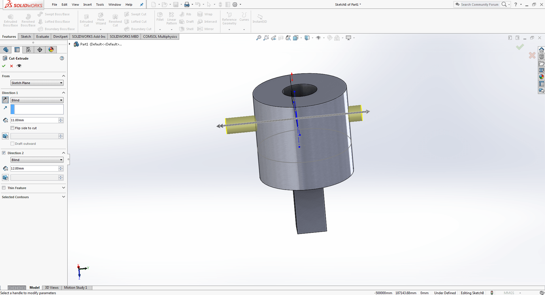Click Direction 1 depth field 11.00mm
This screenshot has width=545, height=295.
pos(34,120)
